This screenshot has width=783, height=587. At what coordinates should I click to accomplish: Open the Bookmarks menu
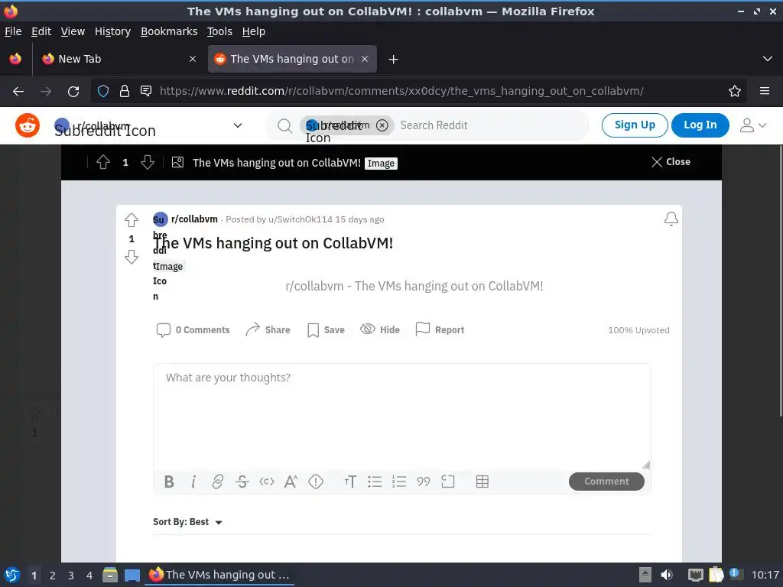tap(169, 31)
